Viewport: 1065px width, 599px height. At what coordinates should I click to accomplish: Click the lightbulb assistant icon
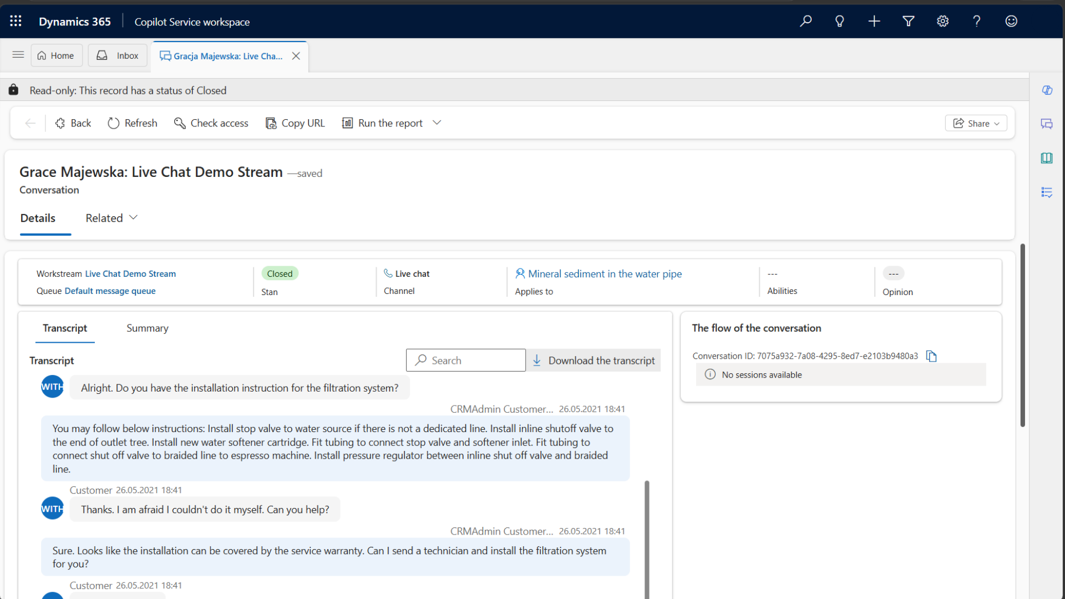tap(840, 21)
